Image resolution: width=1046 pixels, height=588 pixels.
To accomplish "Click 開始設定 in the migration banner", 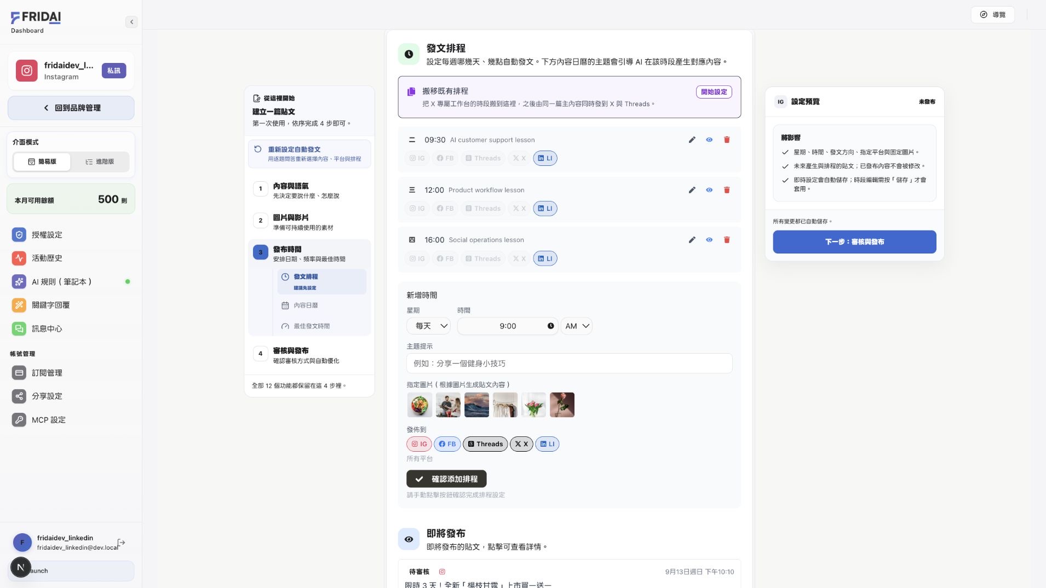I will point(714,92).
